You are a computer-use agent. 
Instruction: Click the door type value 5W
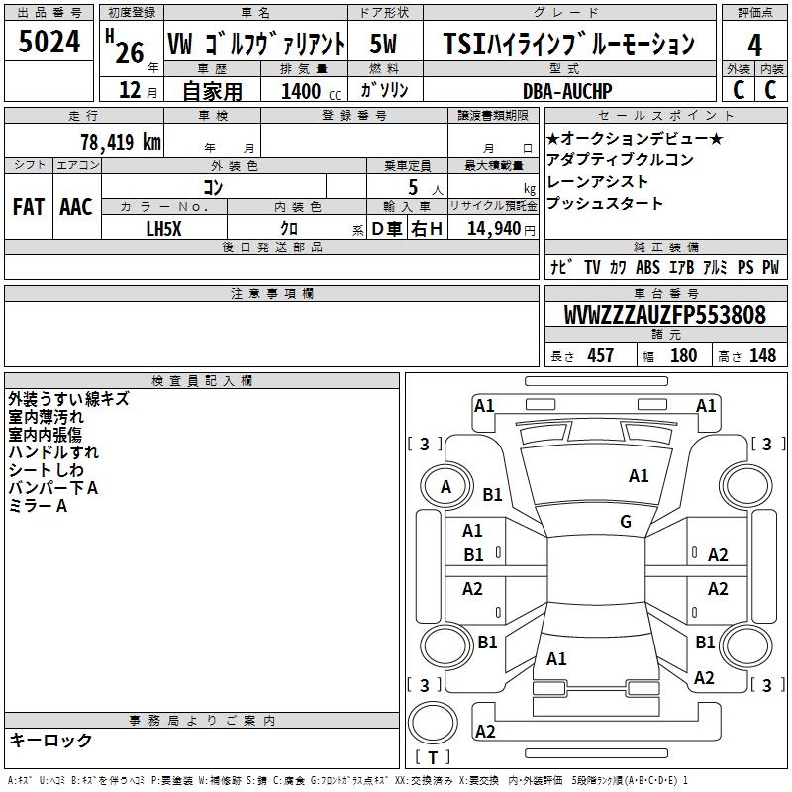[x=383, y=44]
